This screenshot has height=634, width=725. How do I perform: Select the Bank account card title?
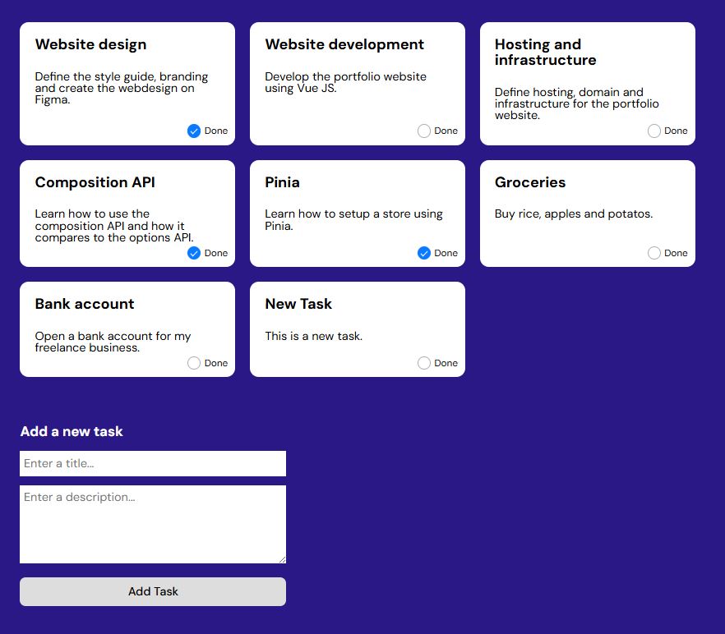pyautogui.click(x=85, y=304)
